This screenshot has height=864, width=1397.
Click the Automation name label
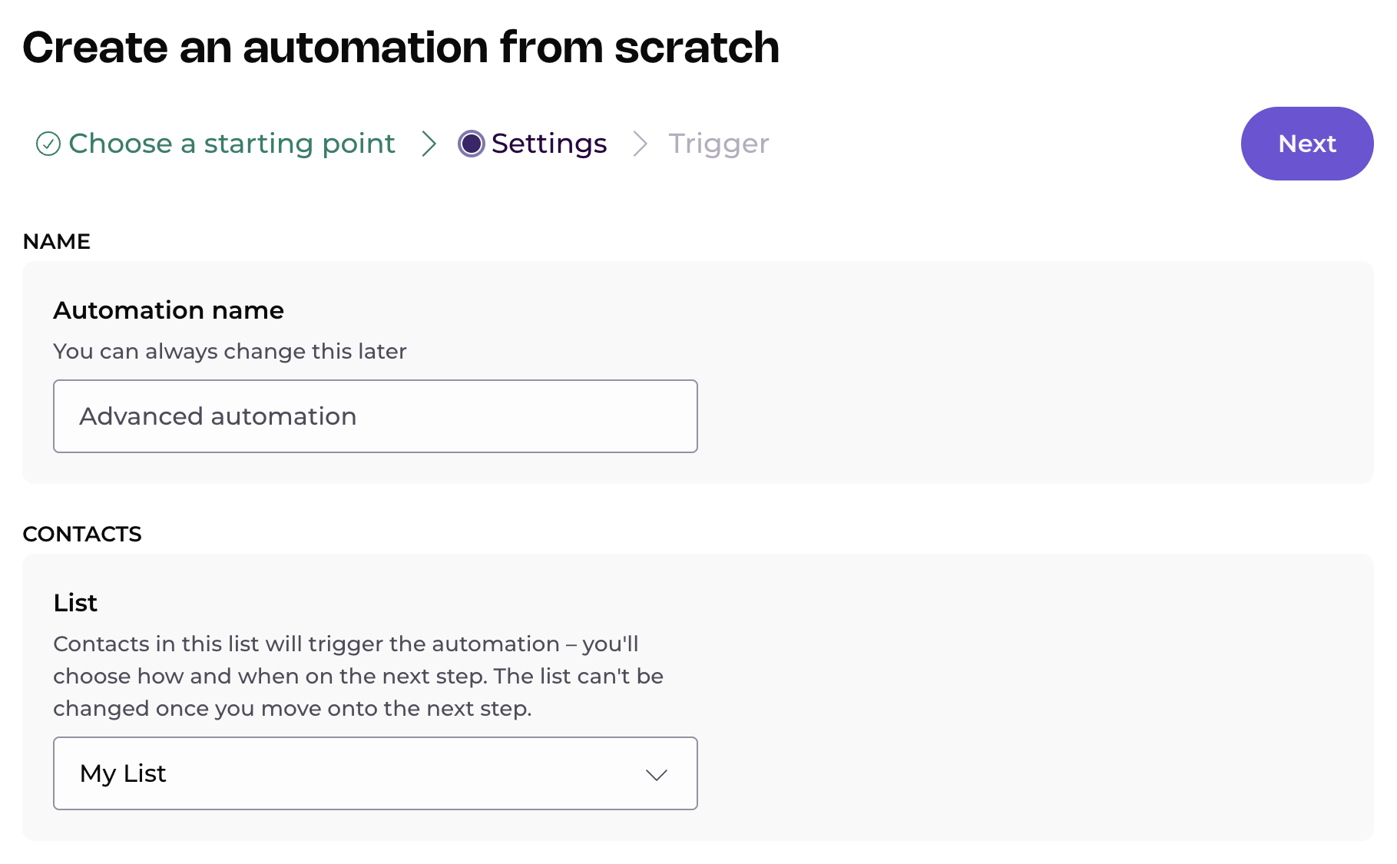[x=168, y=310]
